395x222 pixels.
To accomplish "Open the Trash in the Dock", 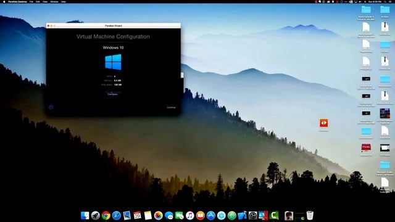I will 310,216.
